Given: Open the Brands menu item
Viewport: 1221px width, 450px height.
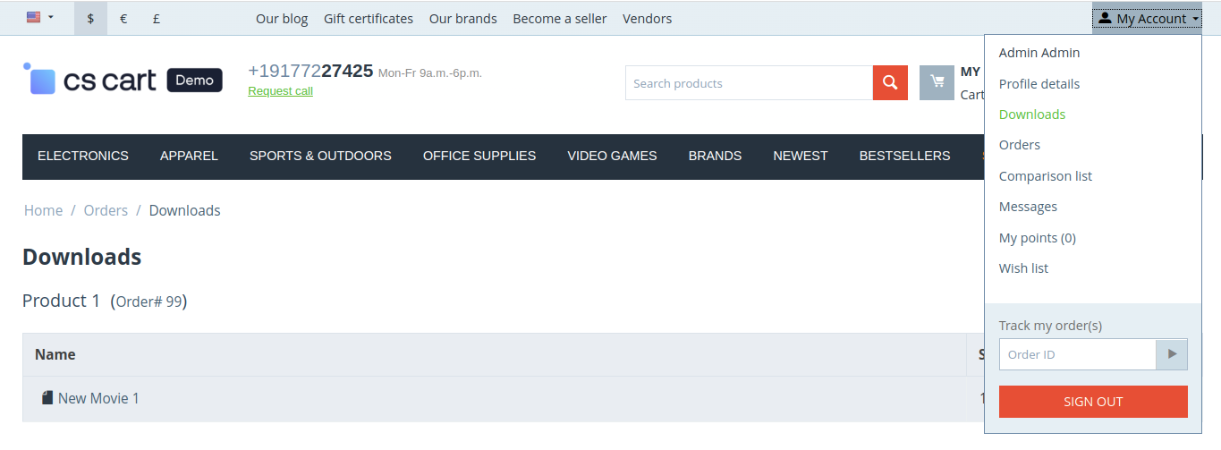Looking at the screenshot, I should tap(715, 157).
